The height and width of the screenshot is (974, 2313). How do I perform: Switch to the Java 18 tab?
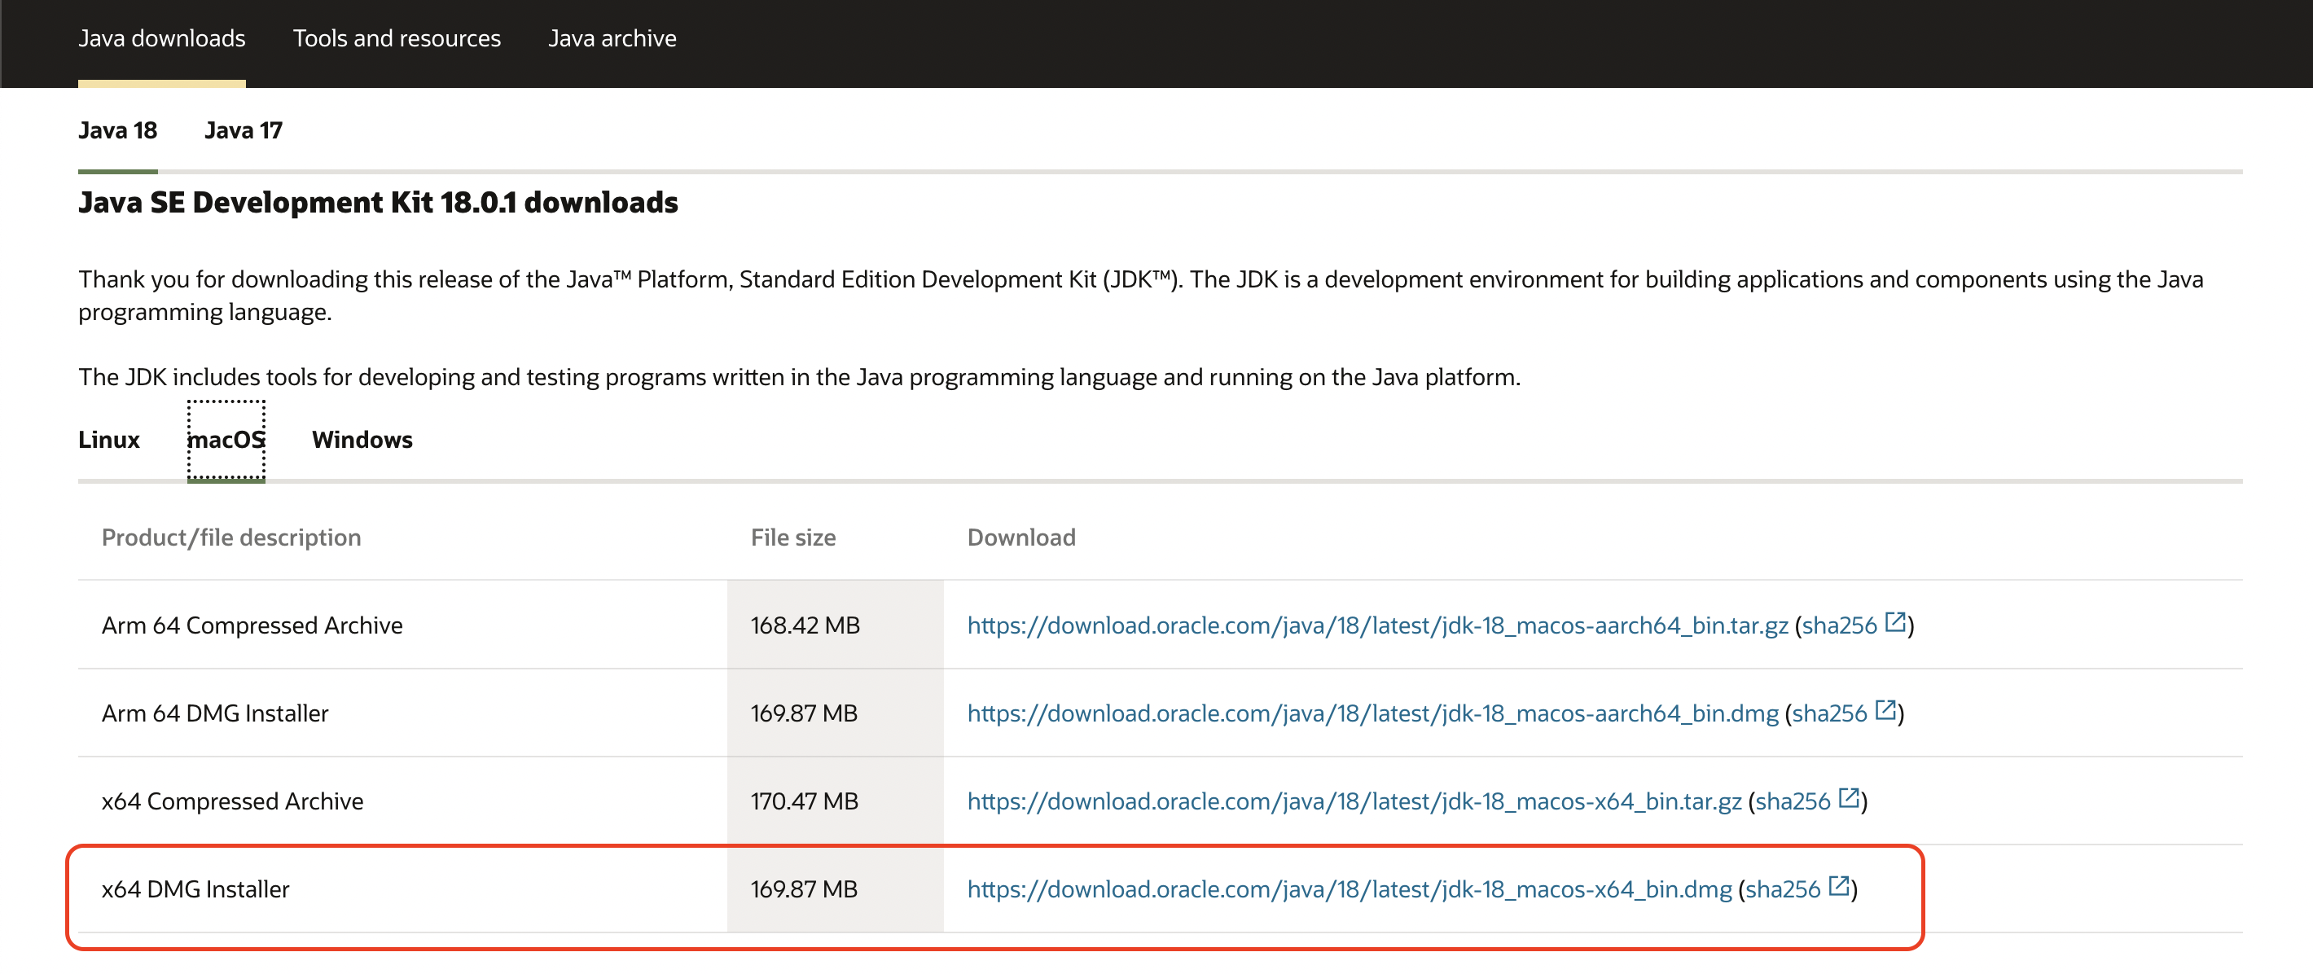(117, 131)
